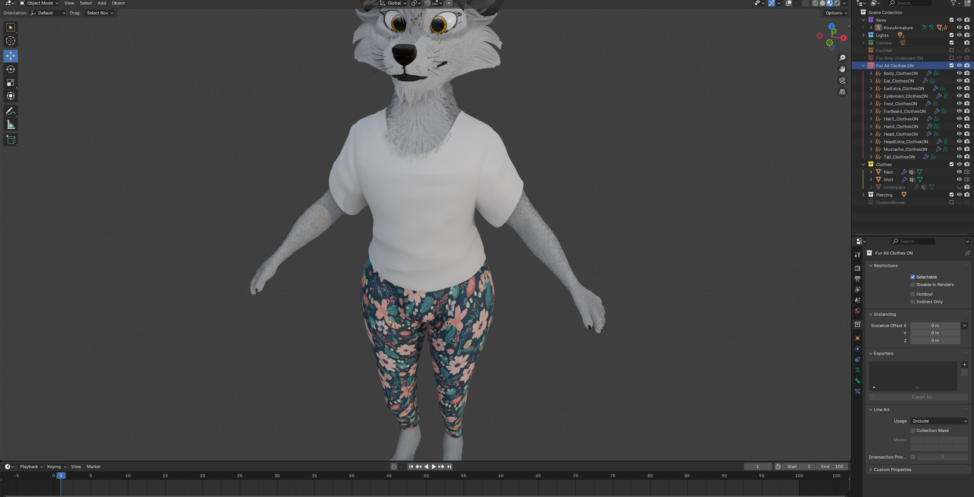Image resolution: width=974 pixels, height=497 pixels.
Task: Click the current frame number field
Action: pos(757,467)
